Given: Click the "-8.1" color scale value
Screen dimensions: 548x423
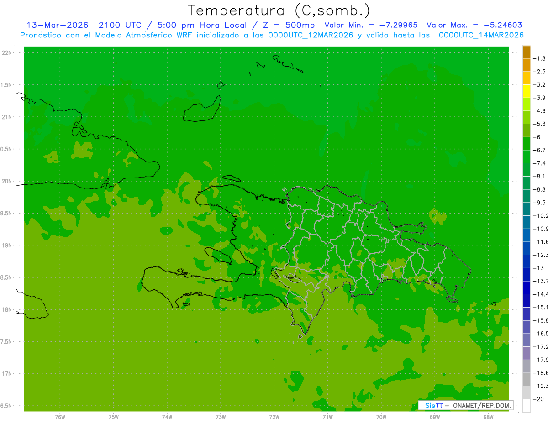Looking at the screenshot, I should [539, 176].
